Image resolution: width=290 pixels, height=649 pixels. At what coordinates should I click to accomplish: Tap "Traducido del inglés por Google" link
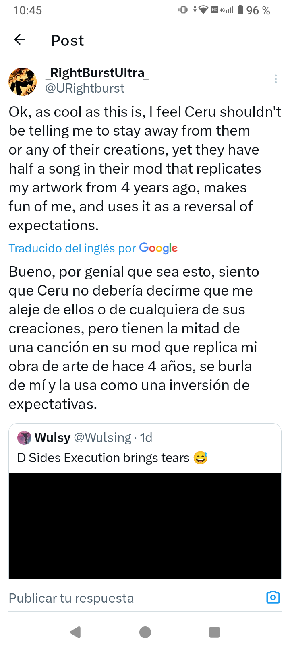pyautogui.click(x=93, y=248)
